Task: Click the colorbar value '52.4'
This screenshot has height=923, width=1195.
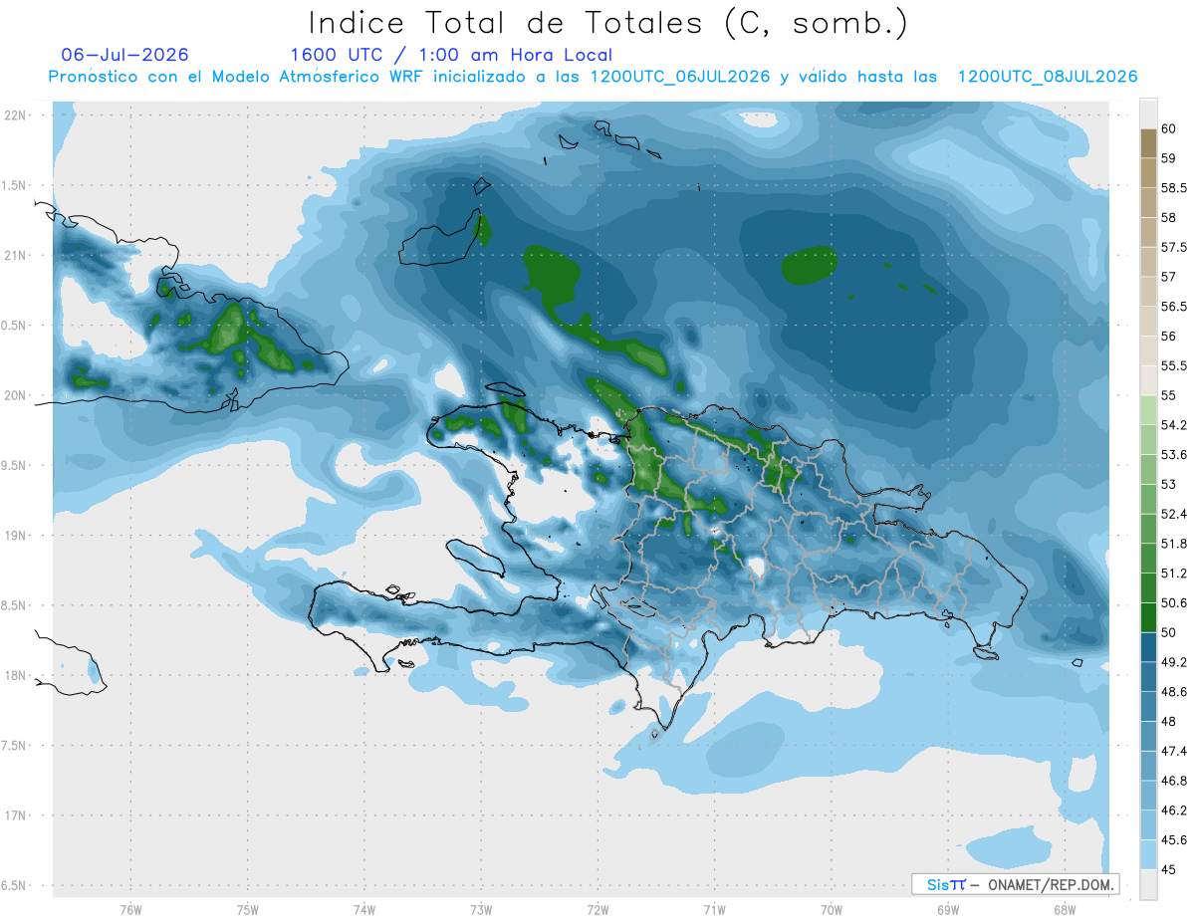Action: [x=1174, y=514]
